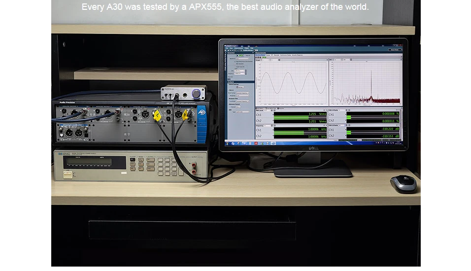
Task: Select the DAC Generator radio option
Action: (240, 64)
